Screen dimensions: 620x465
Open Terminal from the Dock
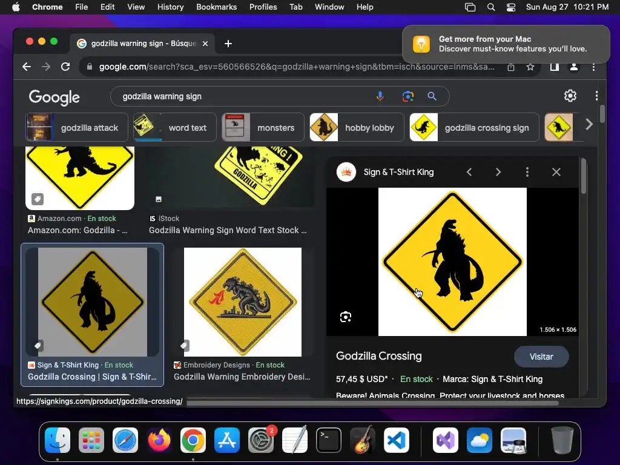point(329,440)
